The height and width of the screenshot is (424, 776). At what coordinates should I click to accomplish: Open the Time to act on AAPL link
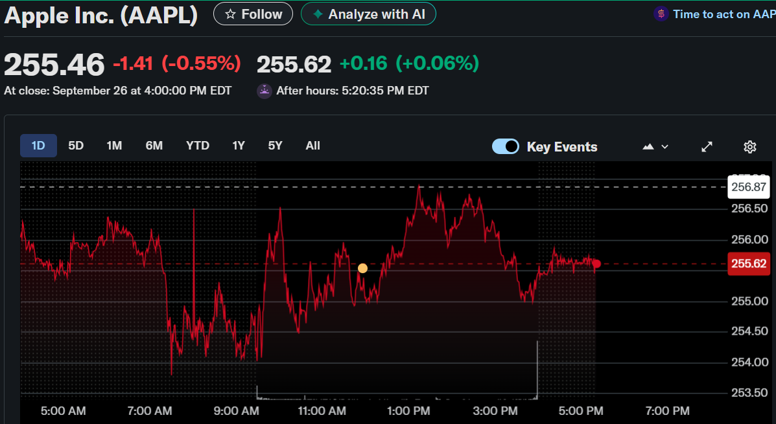click(x=724, y=14)
